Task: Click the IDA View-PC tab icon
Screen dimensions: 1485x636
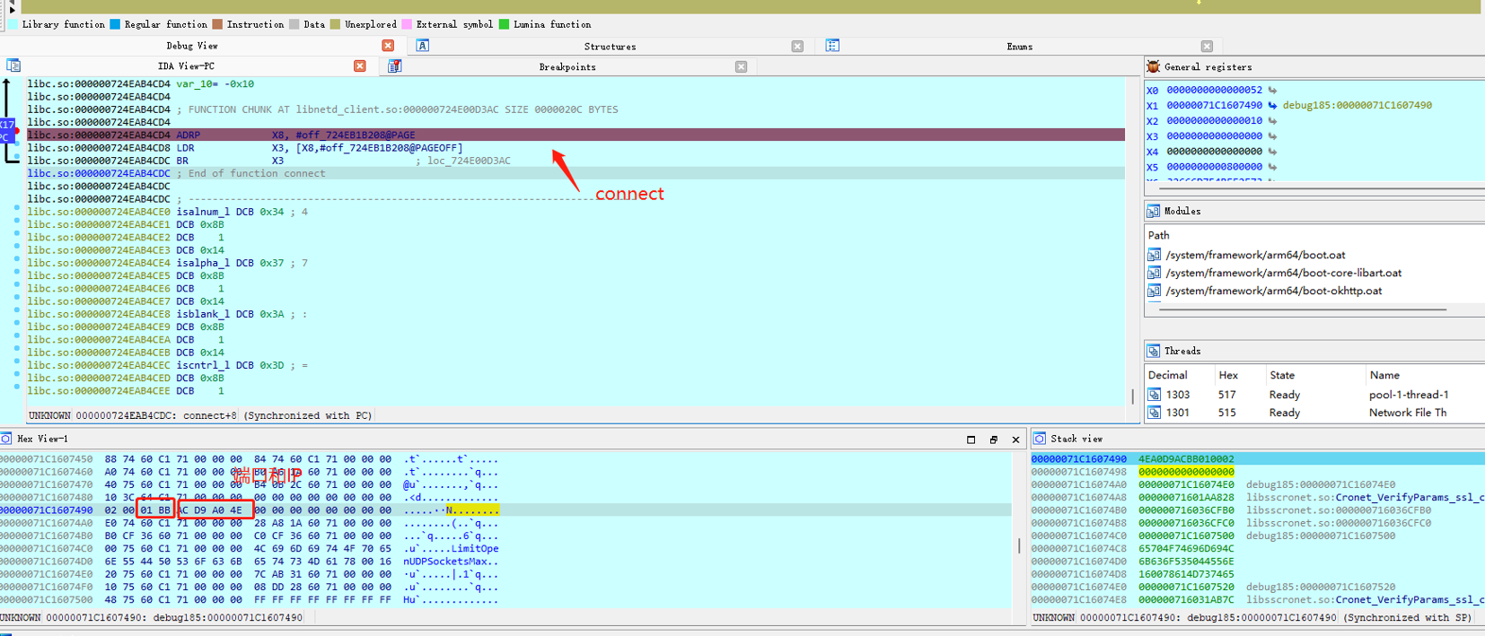Action: [x=13, y=65]
